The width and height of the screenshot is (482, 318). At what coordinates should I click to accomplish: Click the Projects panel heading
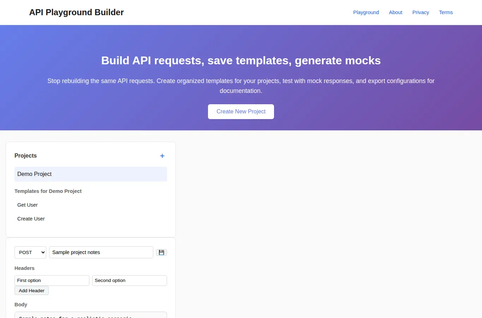[x=25, y=156]
